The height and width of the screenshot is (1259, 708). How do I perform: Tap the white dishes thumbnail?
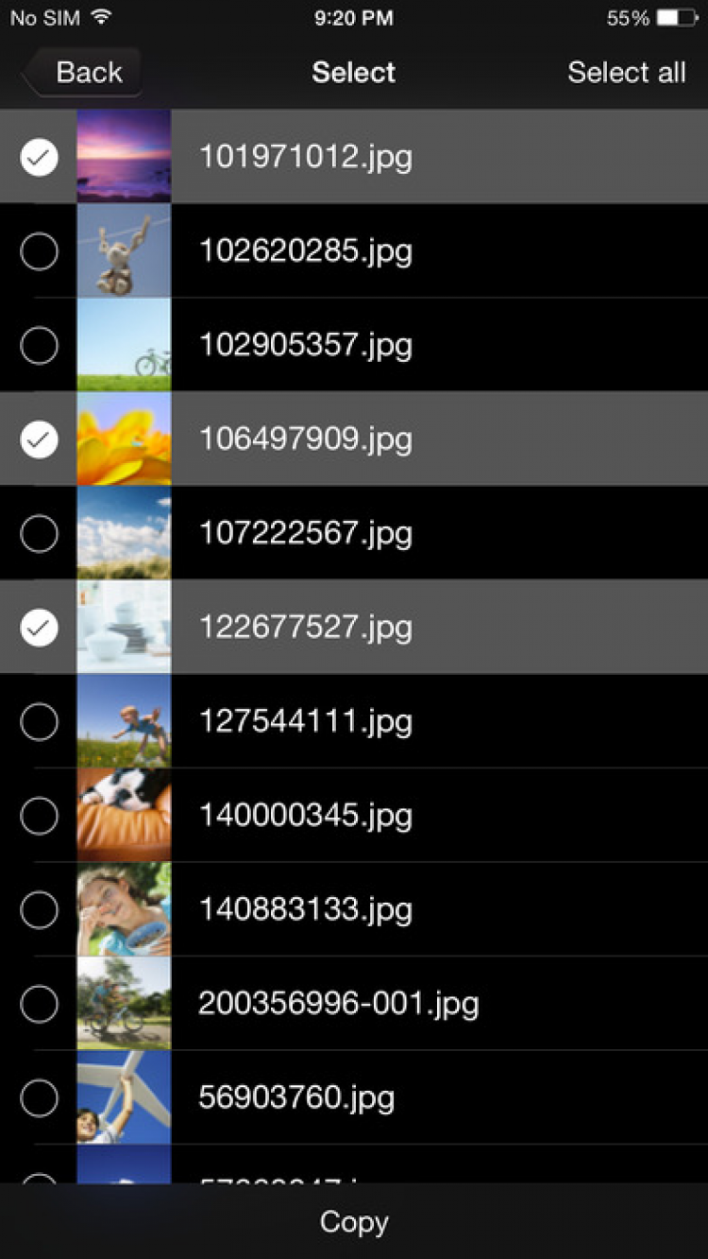(x=124, y=628)
